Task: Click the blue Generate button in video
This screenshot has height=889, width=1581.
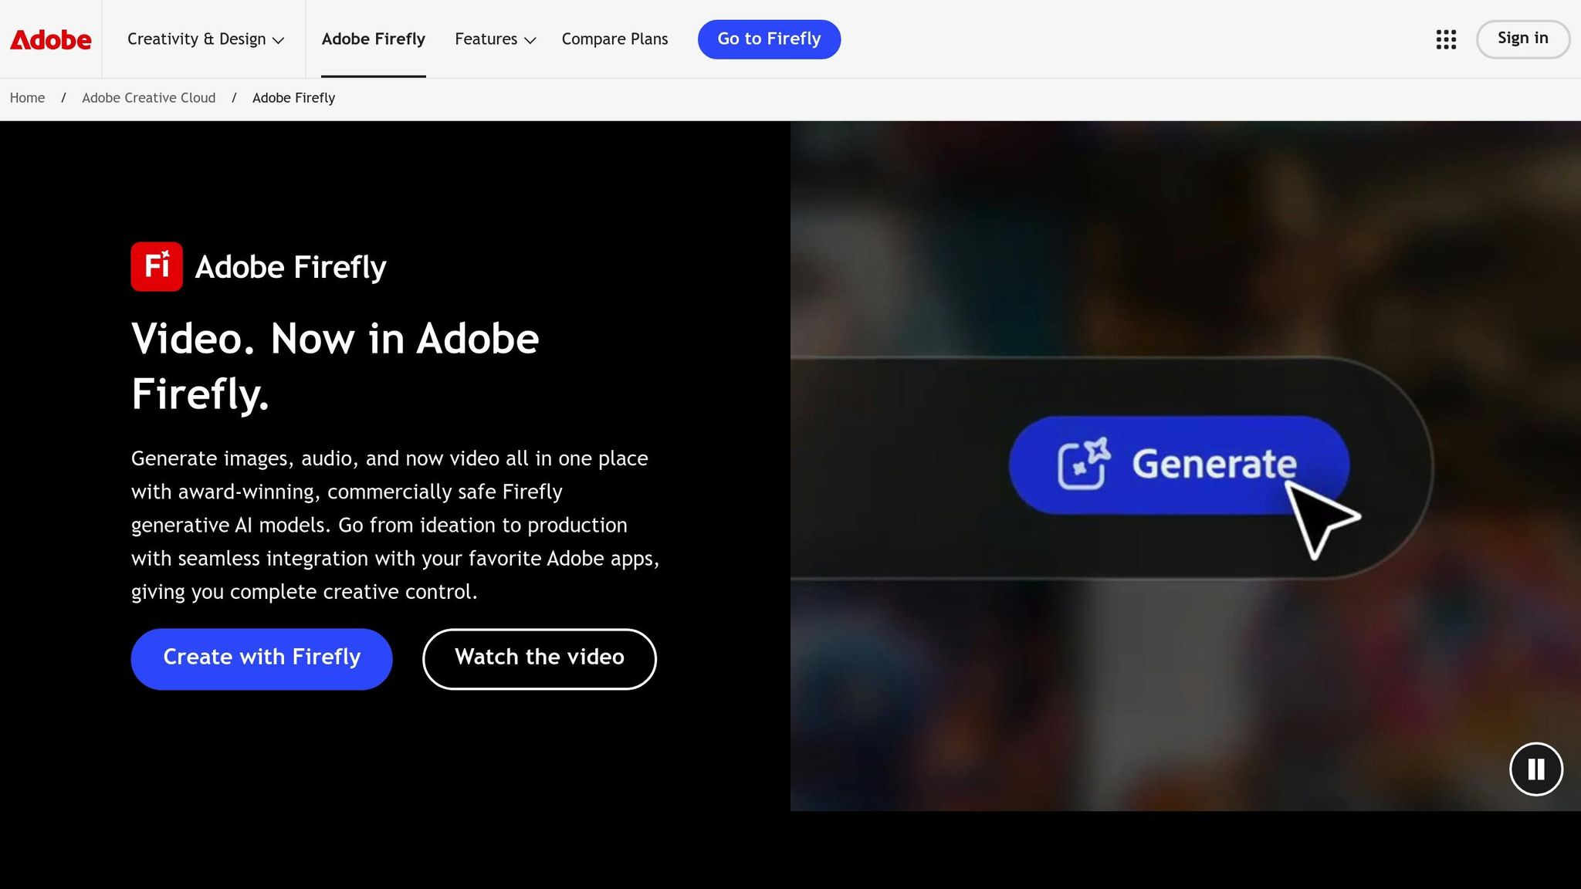Action: 1178,465
